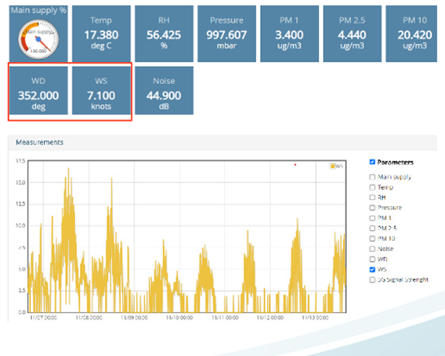
Task: Tick the PM 2.5 parameter checkbox
Action: 373,228
